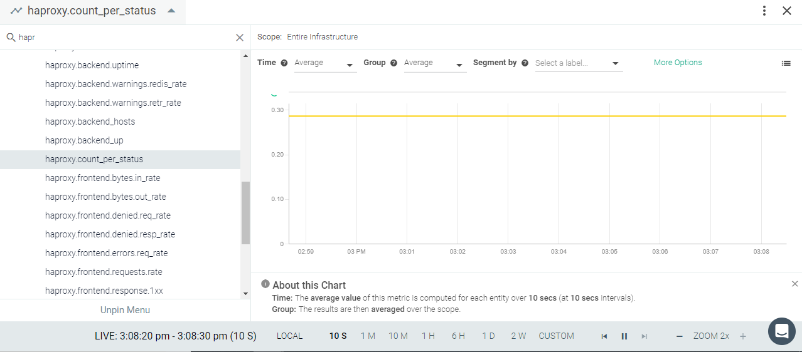Viewport: 802px width, 352px height.
Task: Open the three-dot more options menu
Action: pyautogui.click(x=764, y=11)
